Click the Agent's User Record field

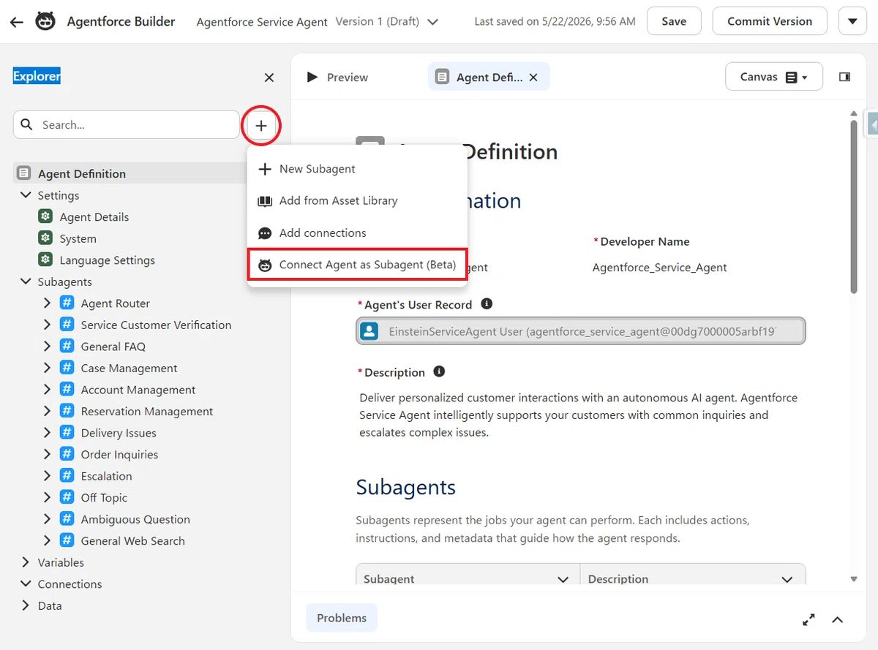coord(581,331)
